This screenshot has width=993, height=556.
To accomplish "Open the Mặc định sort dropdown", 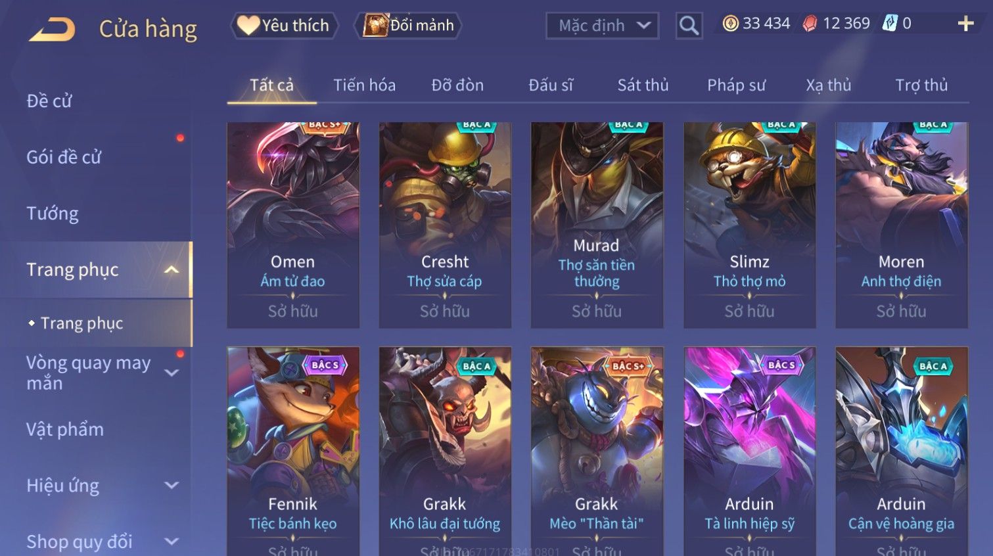I will pos(602,26).
